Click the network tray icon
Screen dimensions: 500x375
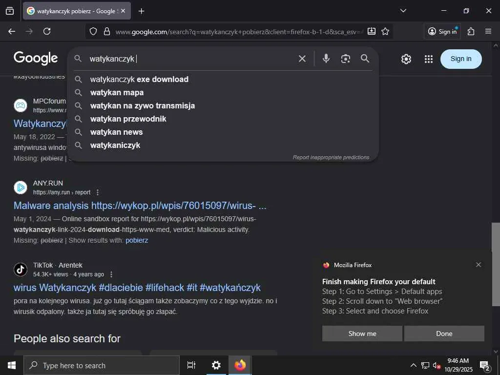[x=425, y=365]
